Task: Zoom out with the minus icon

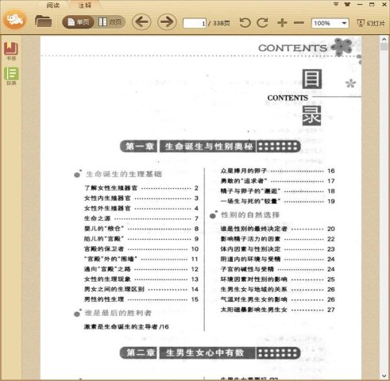Action: pos(299,23)
